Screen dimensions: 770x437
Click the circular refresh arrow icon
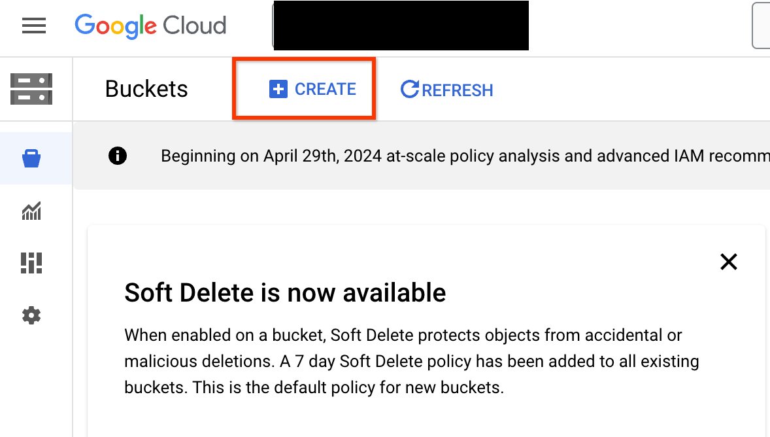(x=409, y=89)
